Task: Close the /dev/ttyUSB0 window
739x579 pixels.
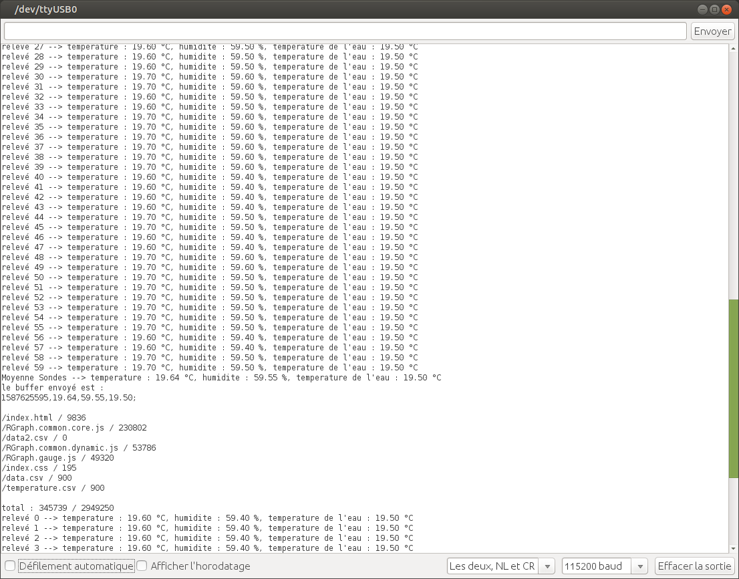Action: click(726, 9)
